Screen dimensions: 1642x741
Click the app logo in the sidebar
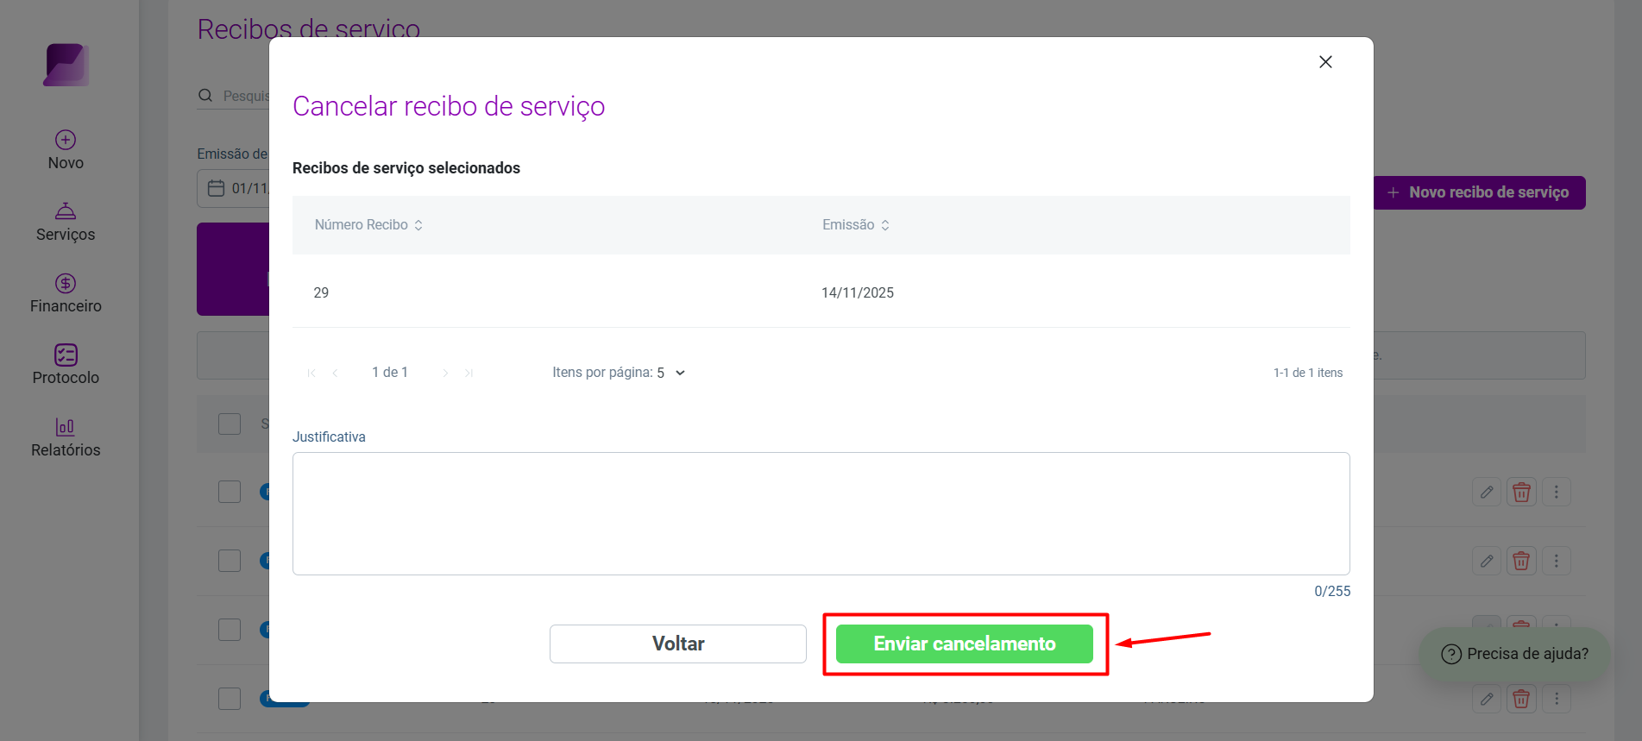click(66, 65)
